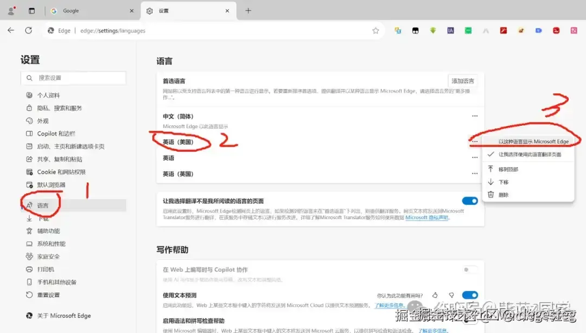The image size is (586, 333).
Task: Click the orange bird extension icon
Action: (521, 31)
